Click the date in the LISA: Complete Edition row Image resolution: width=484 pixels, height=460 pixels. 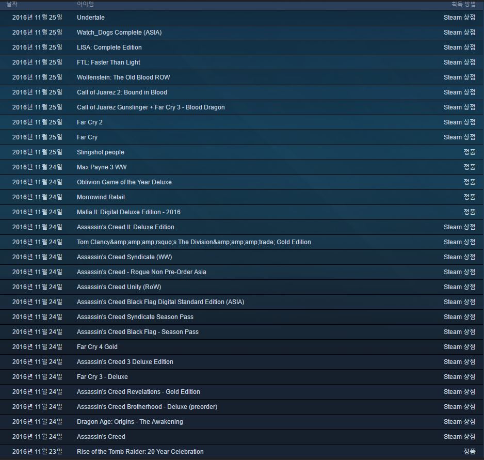click(37, 47)
